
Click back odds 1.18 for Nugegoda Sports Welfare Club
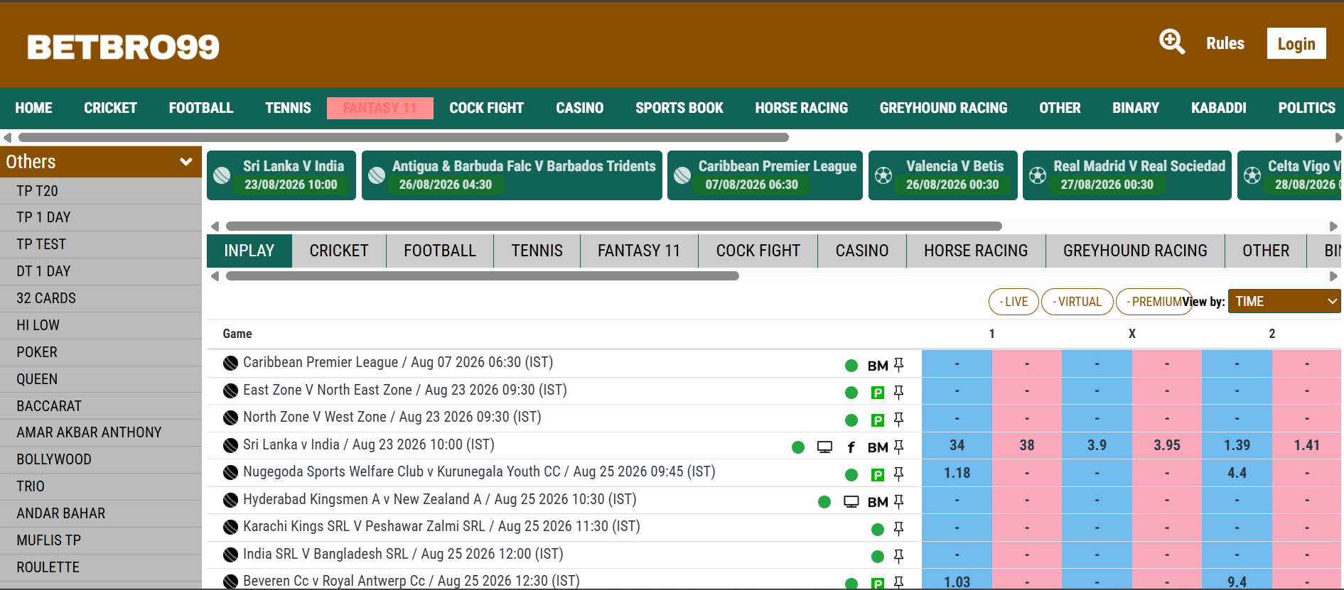(x=957, y=473)
